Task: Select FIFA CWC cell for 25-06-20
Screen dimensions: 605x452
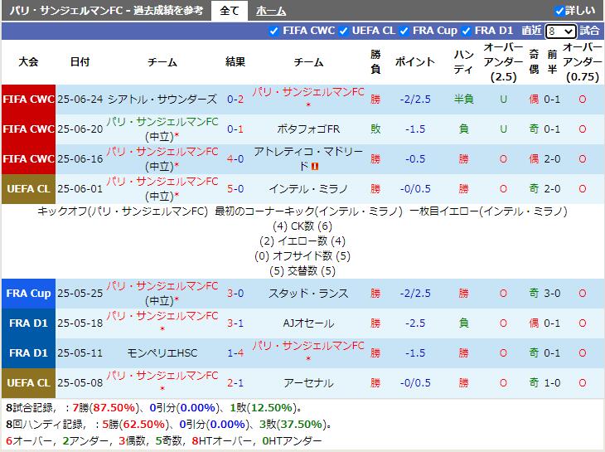Action: 28,129
